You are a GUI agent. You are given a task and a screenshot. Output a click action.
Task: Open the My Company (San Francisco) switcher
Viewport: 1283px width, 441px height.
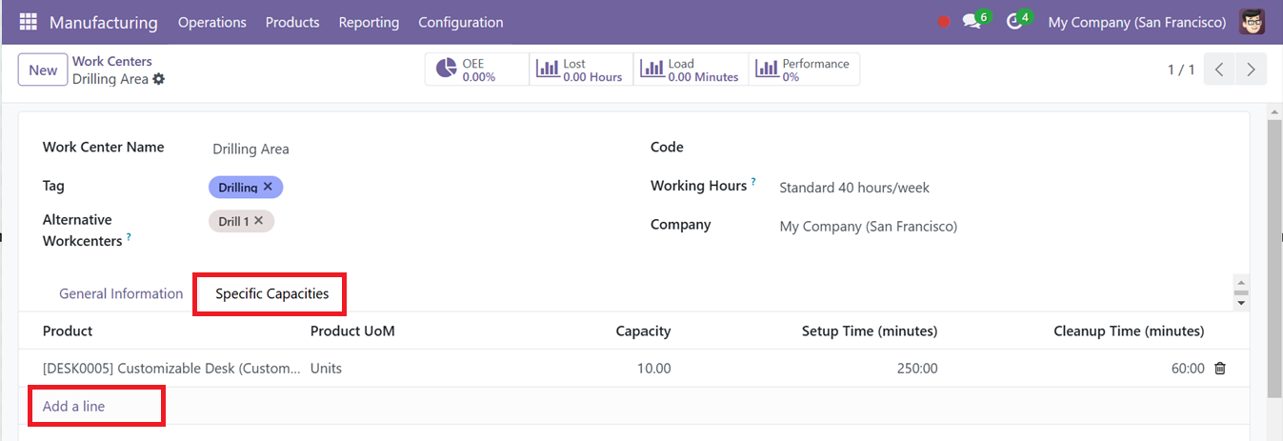point(1136,22)
